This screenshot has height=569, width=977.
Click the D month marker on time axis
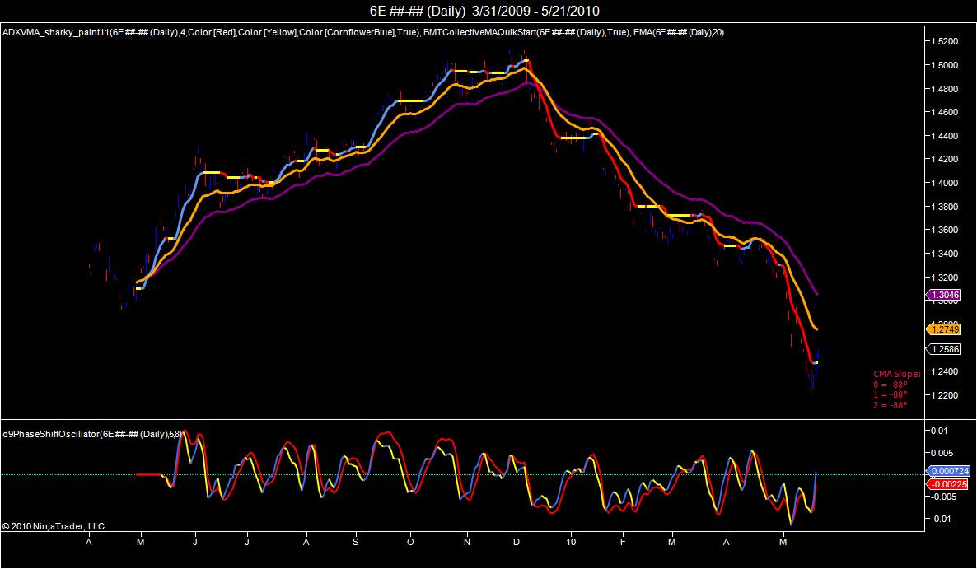(x=517, y=542)
